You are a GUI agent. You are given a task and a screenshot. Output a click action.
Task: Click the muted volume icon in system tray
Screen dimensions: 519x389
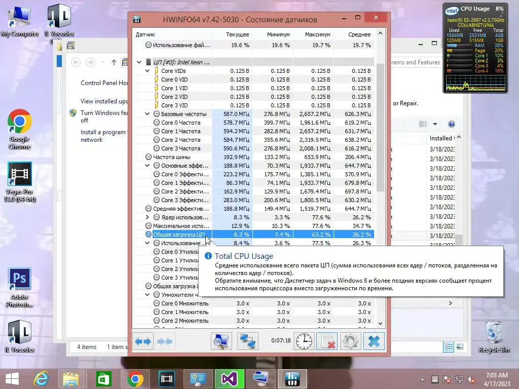pos(471,380)
